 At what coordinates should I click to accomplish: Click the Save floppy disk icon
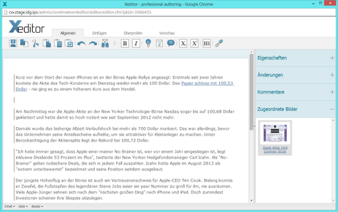(13, 43)
